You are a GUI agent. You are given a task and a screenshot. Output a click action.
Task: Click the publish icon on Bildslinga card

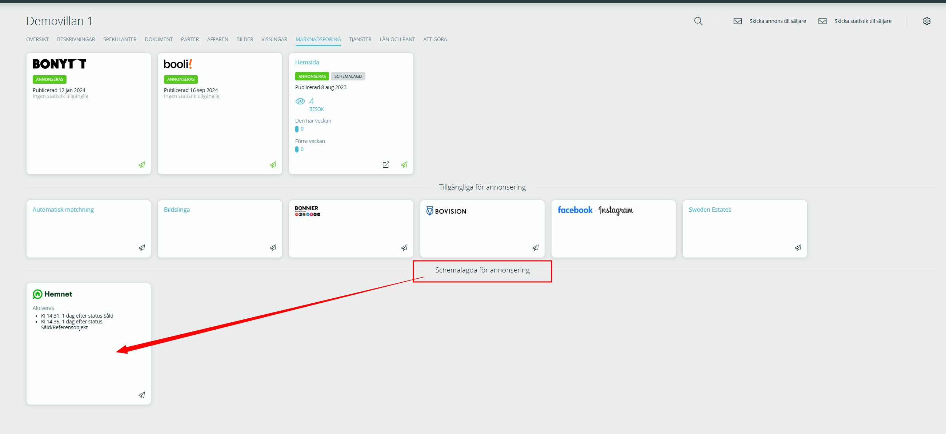click(x=273, y=248)
